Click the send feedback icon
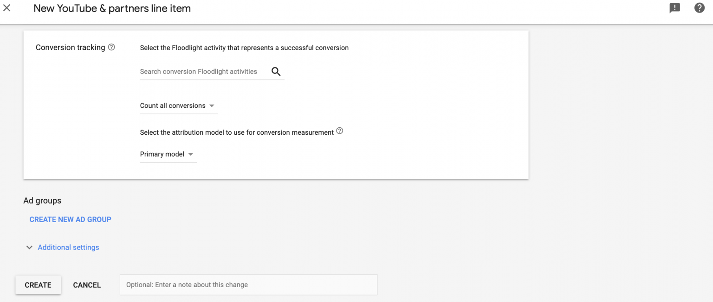This screenshot has height=302, width=713. click(674, 8)
